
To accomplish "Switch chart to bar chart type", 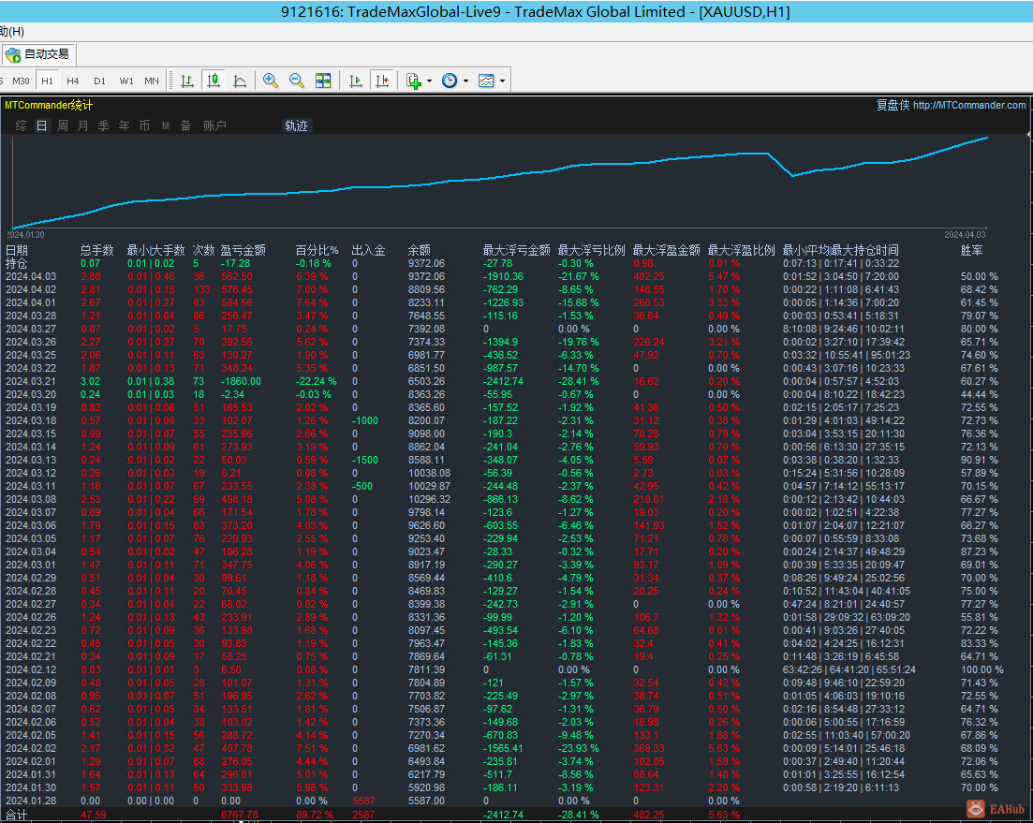I will [187, 81].
